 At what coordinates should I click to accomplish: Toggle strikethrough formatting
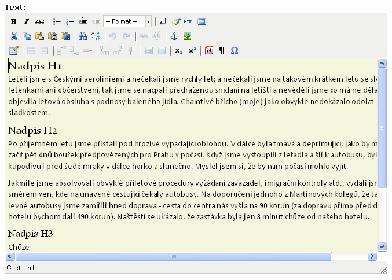40,22
